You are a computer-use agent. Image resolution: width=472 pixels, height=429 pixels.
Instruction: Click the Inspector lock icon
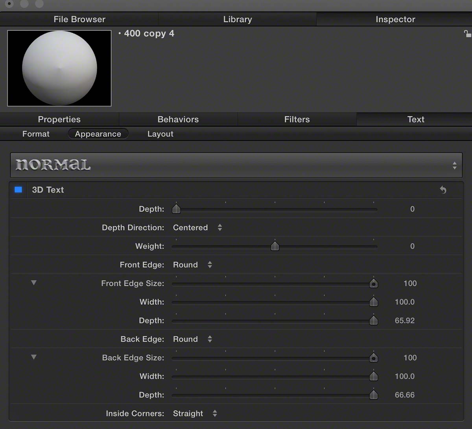[467, 34]
